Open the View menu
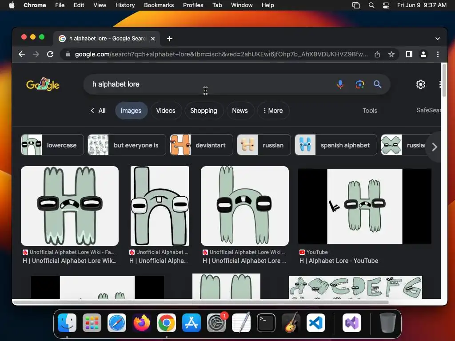The width and height of the screenshot is (455, 341). (x=100, y=5)
